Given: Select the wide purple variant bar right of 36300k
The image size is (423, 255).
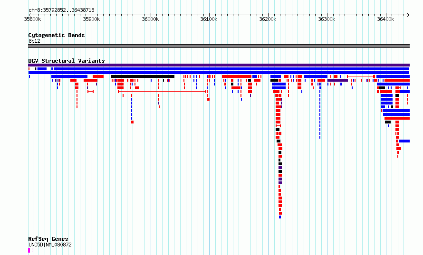Looking at the screenshot, I should 337,80.
